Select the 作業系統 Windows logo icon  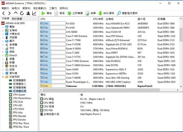coord(7,34)
